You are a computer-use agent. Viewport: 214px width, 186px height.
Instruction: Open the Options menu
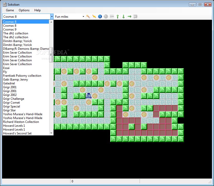click(x=24, y=10)
